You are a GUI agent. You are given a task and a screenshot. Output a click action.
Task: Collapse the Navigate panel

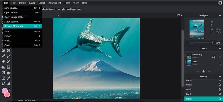point(220,16)
